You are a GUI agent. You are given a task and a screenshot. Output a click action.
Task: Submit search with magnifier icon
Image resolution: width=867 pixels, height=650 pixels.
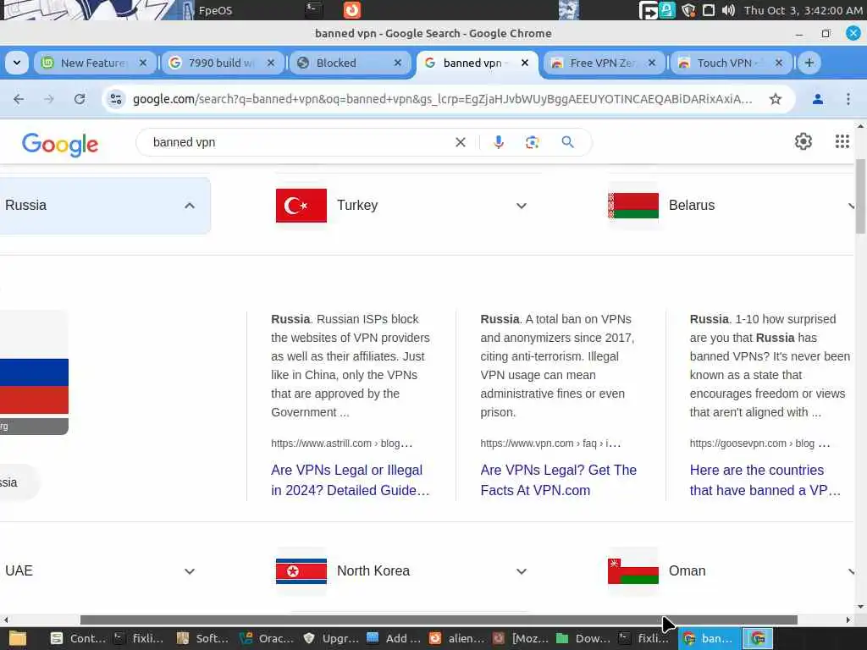567,142
